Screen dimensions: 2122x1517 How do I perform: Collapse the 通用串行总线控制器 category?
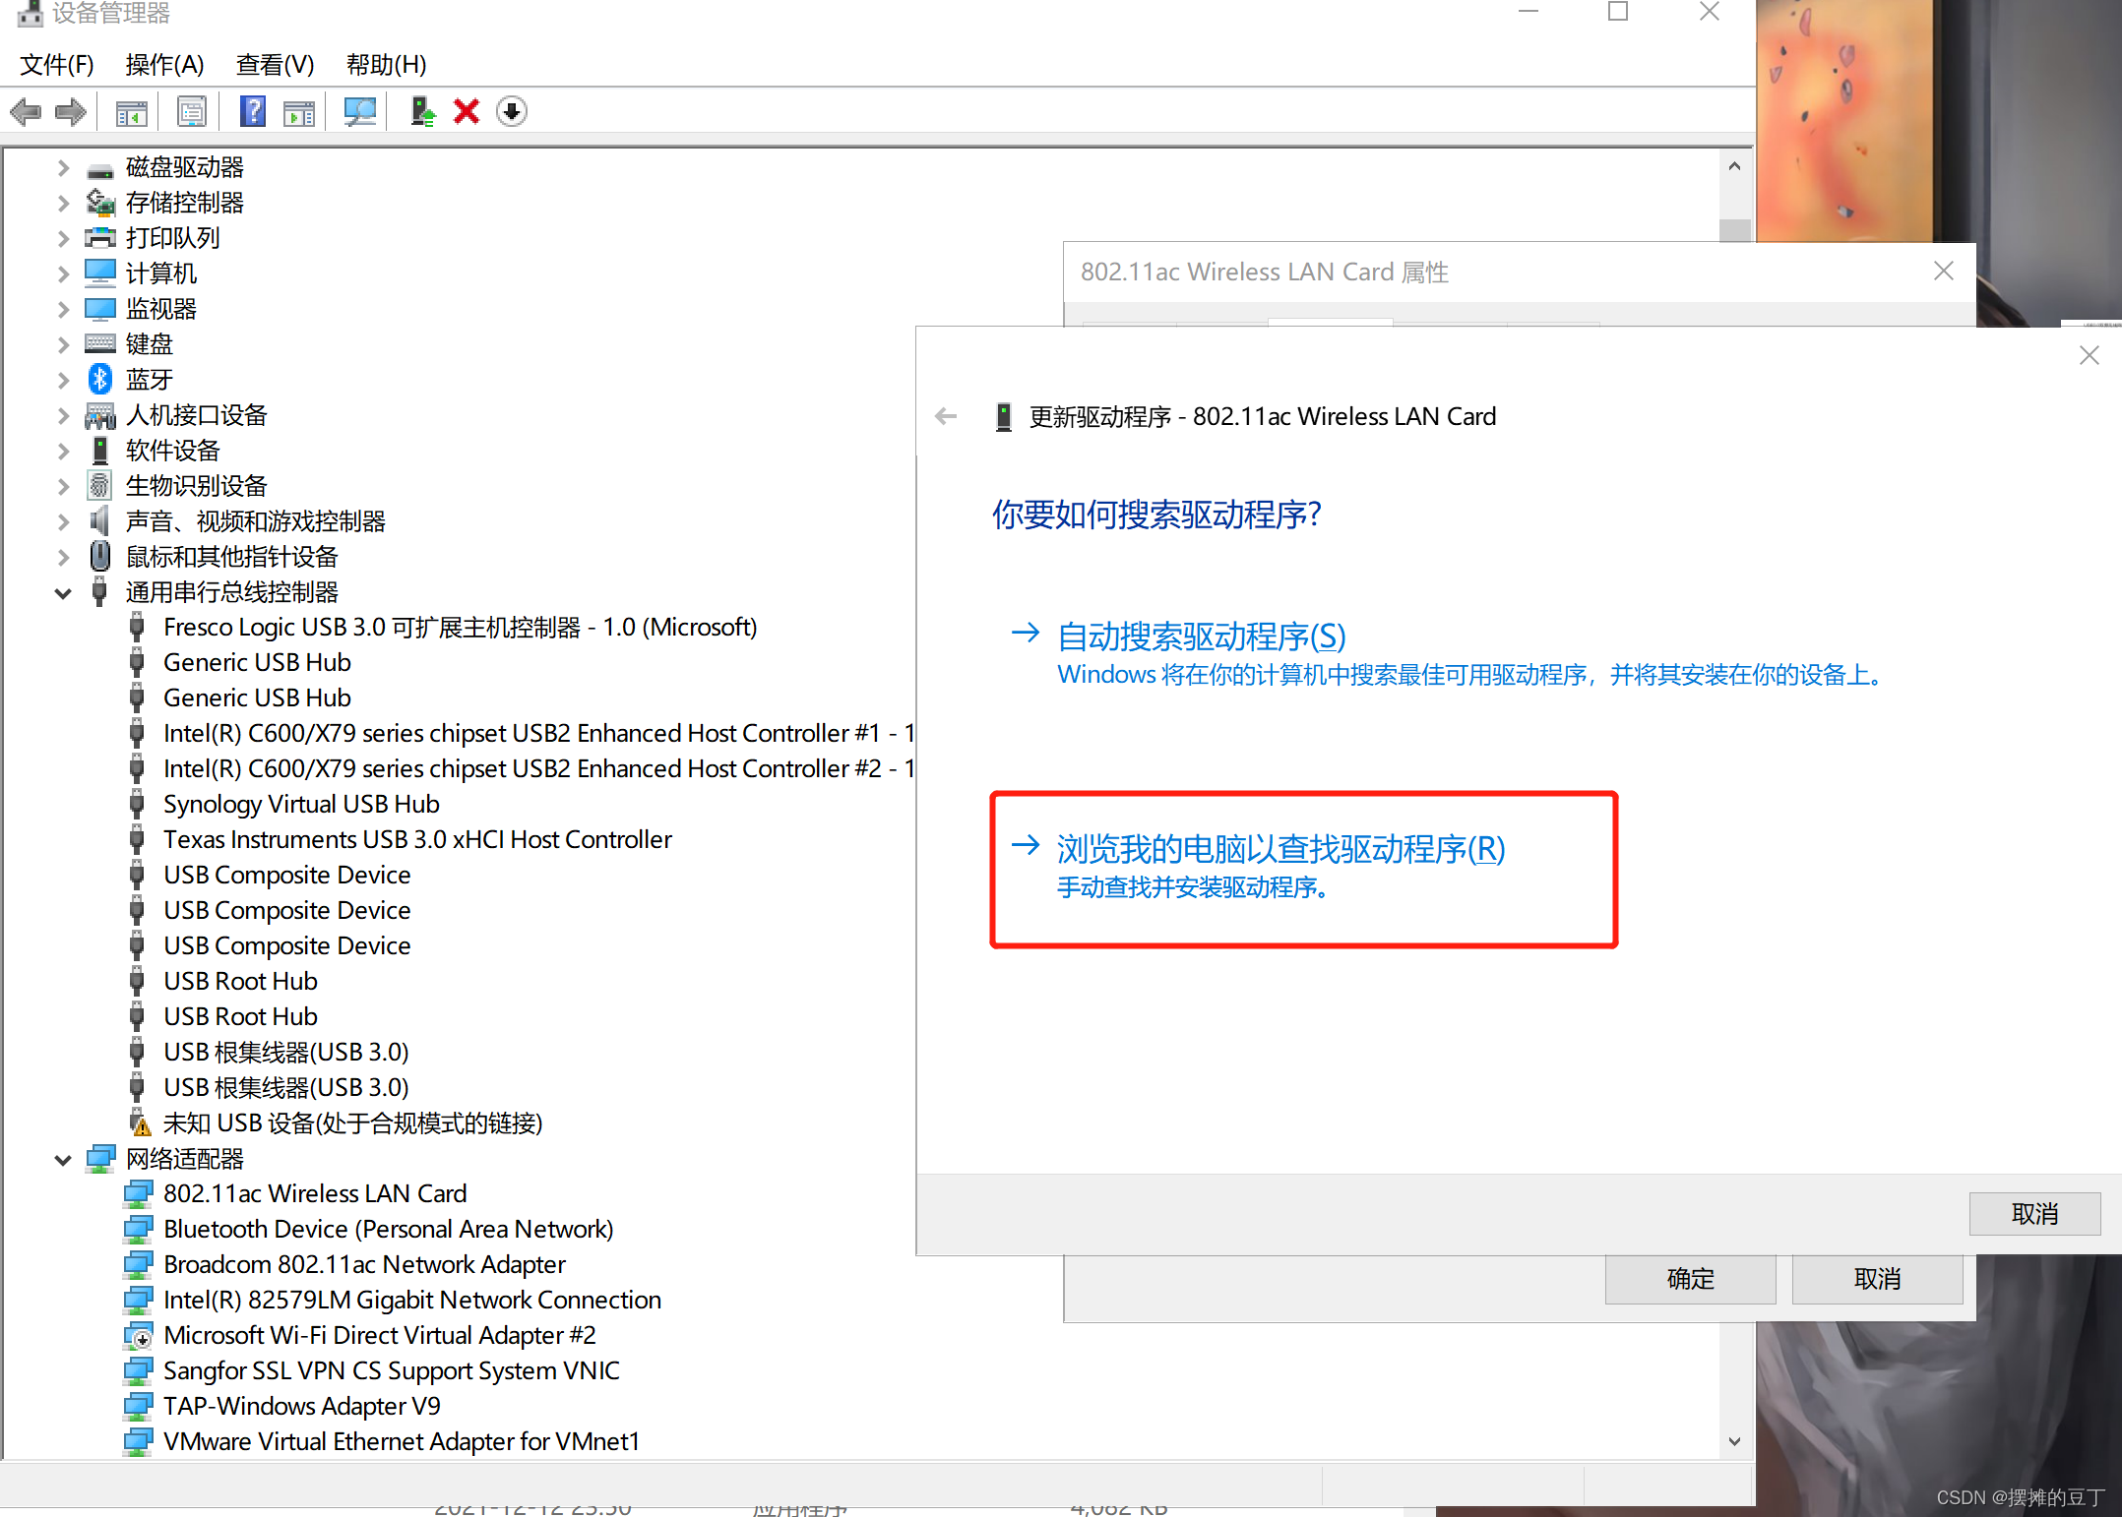[63, 593]
